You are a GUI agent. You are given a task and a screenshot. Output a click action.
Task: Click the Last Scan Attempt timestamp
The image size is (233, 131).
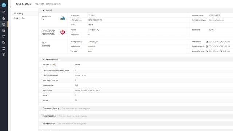220,51
